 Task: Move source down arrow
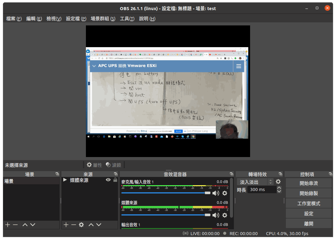click(x=98, y=225)
